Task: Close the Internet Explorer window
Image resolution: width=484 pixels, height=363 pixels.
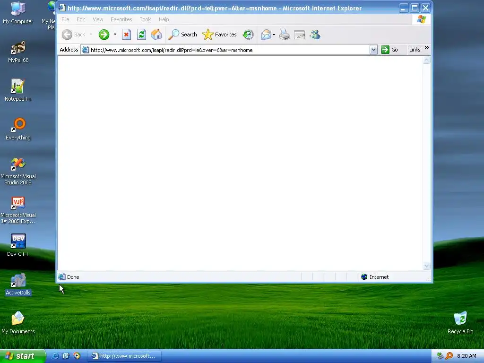Action: 425,8
